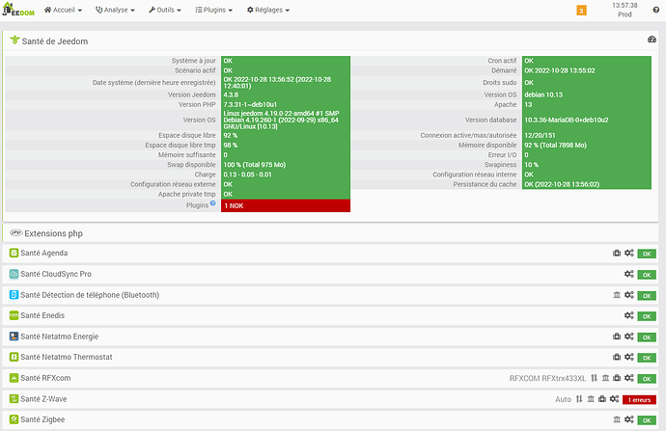
Task: Click the red 1 erreurs badge for Z-Wave
Action: (639, 399)
